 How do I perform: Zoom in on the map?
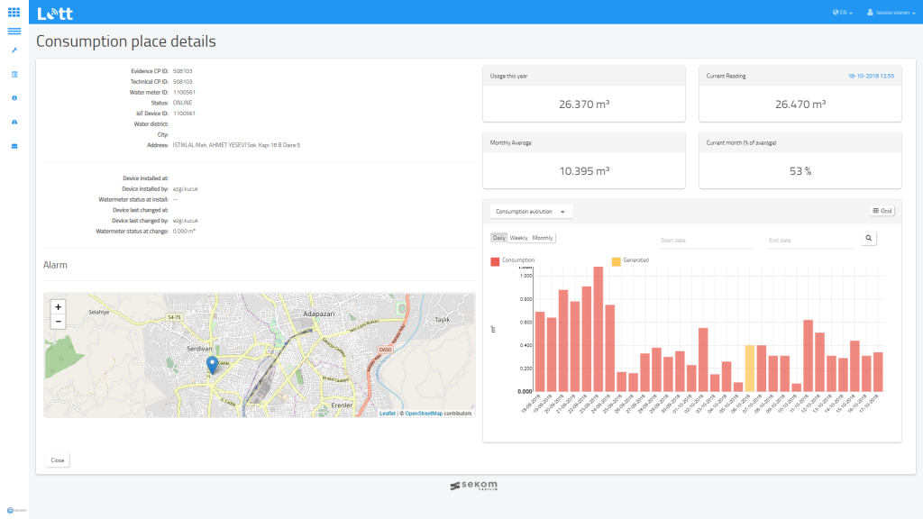(58, 306)
